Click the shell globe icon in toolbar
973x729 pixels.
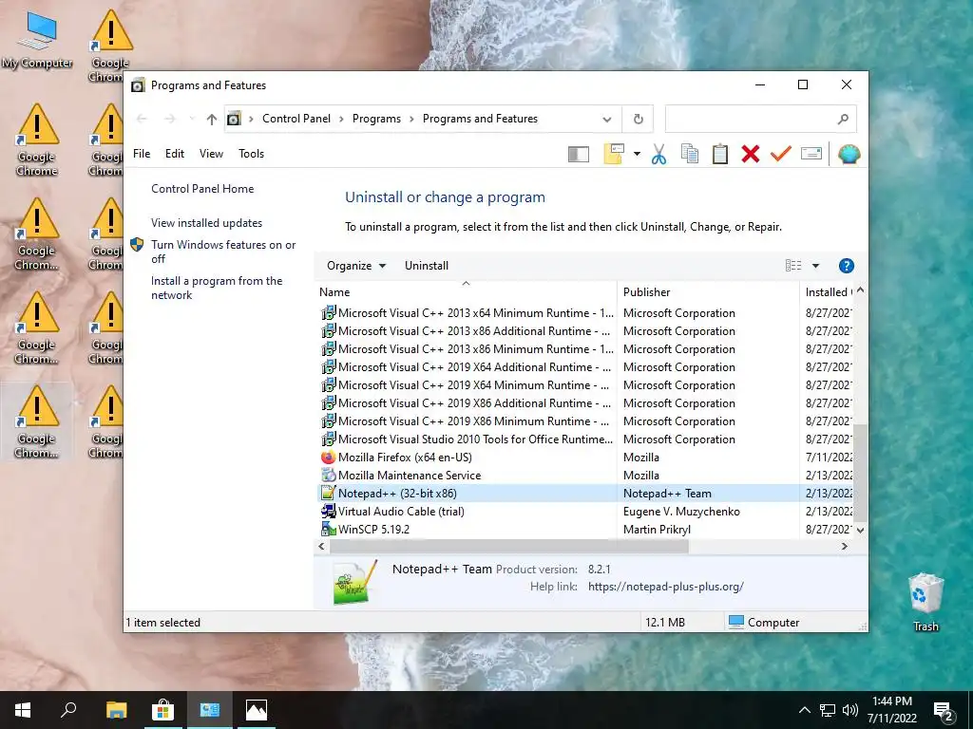click(849, 154)
